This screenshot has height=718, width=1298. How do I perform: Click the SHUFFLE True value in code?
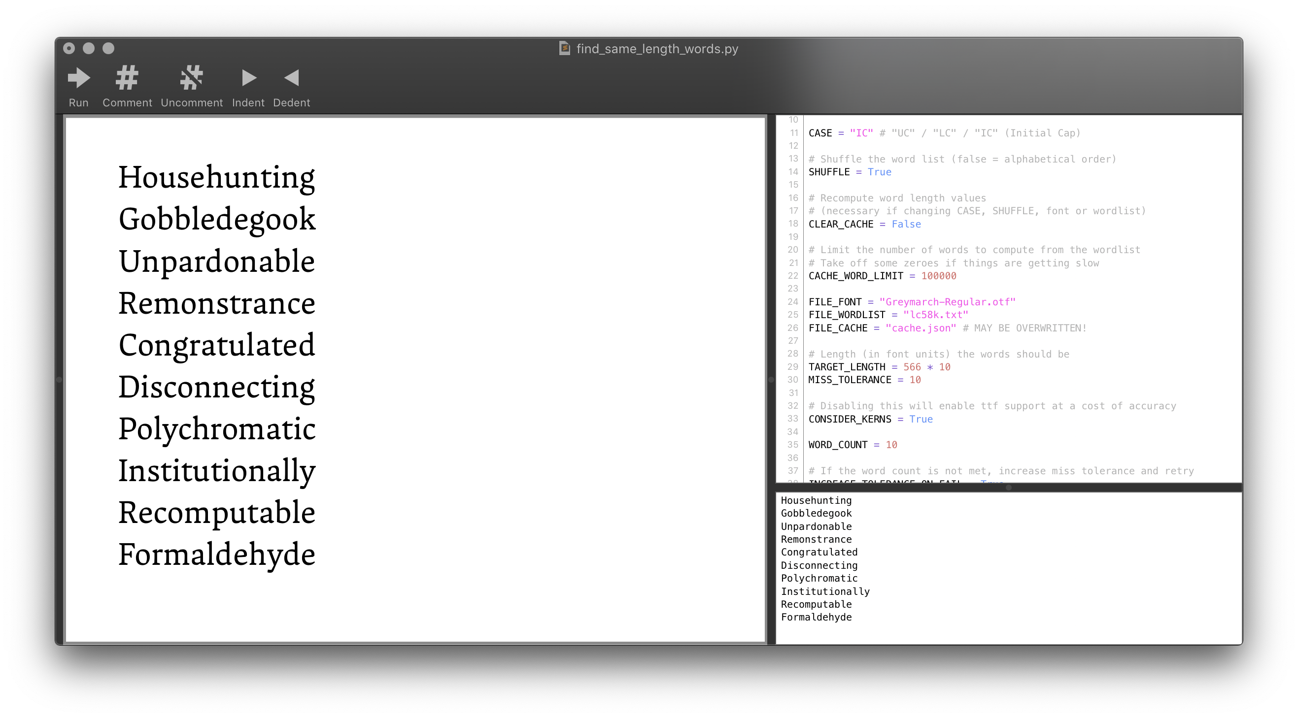(x=879, y=172)
